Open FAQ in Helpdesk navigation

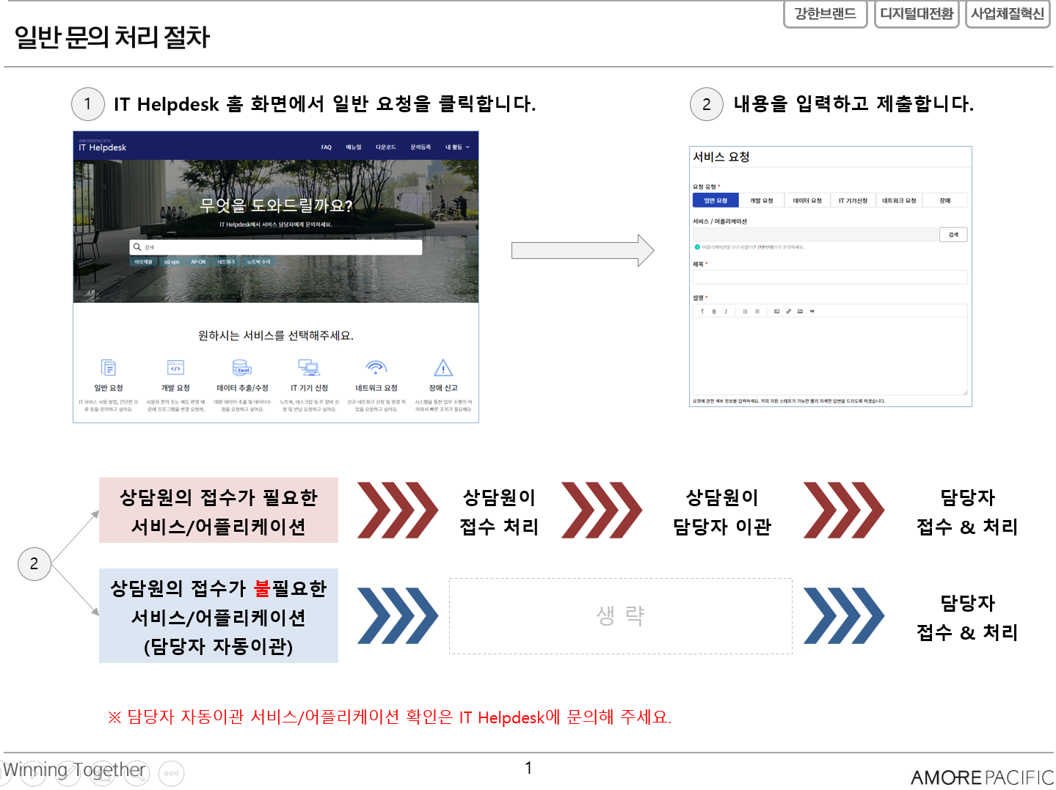(326, 147)
